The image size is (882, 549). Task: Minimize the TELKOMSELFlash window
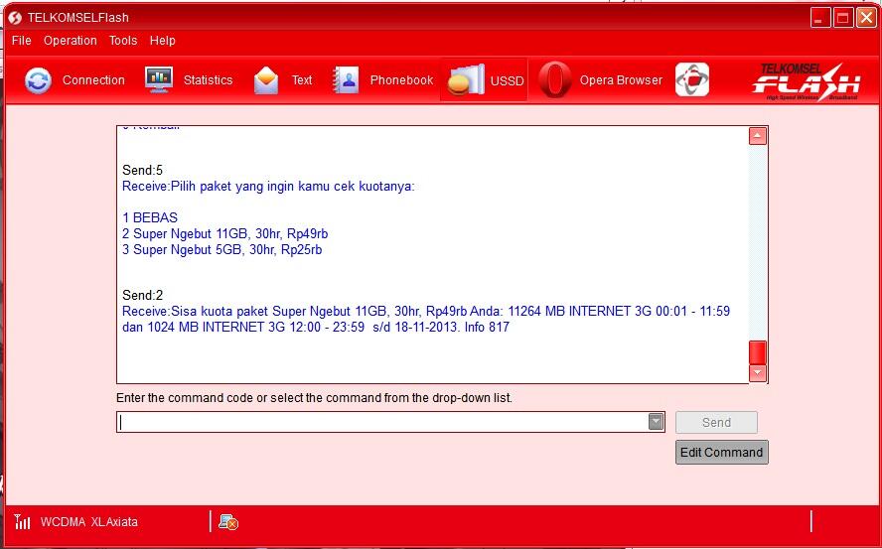pyautogui.click(x=820, y=18)
